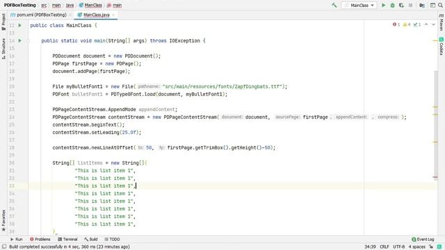This screenshot has height=250, width=445.
Task: Toggle tool window bars icon in status bar corner
Action: (4, 247)
